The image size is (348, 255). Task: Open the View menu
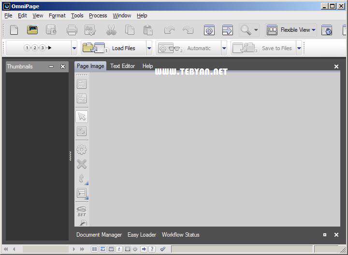click(38, 15)
